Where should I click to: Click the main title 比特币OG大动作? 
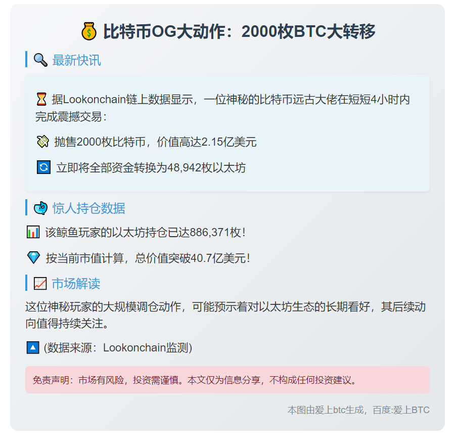(239, 32)
